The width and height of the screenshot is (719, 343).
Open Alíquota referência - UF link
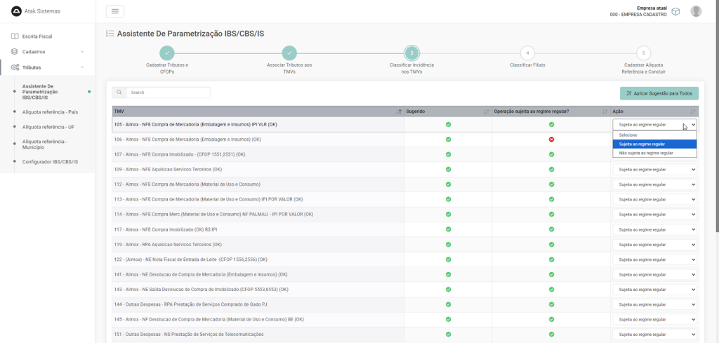pyautogui.click(x=48, y=127)
